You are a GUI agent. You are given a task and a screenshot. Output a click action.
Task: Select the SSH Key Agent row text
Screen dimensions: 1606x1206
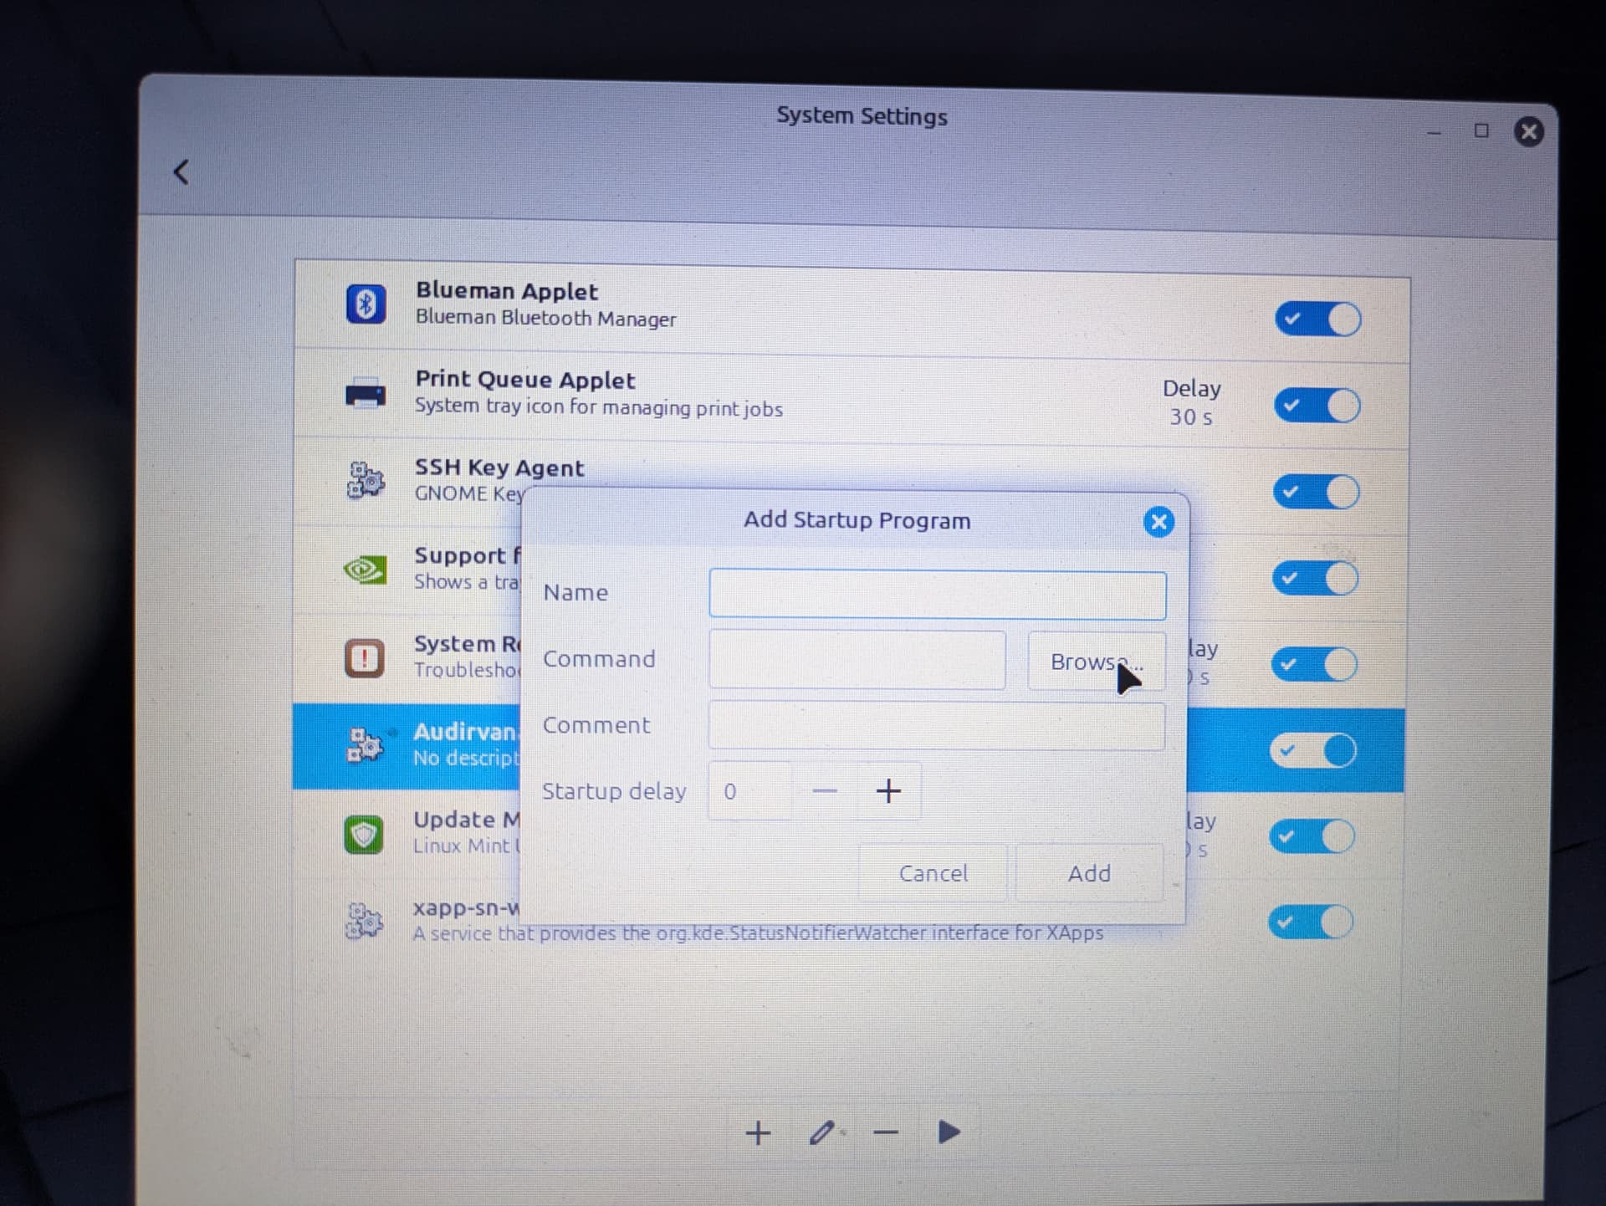(x=499, y=468)
